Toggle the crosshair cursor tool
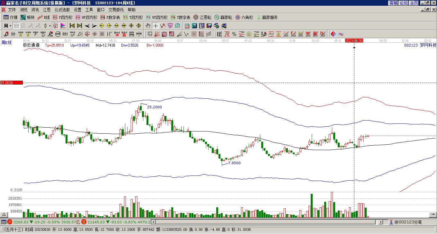This screenshot has height=234, width=437. (x=156, y=26)
